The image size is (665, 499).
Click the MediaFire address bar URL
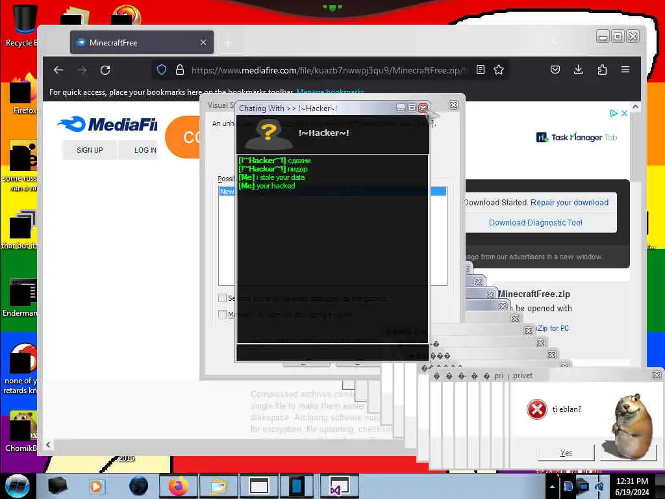[329, 70]
